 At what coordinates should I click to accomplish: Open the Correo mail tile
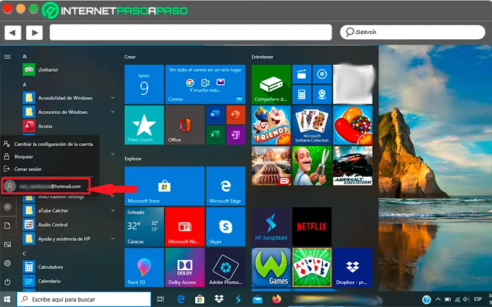click(205, 84)
